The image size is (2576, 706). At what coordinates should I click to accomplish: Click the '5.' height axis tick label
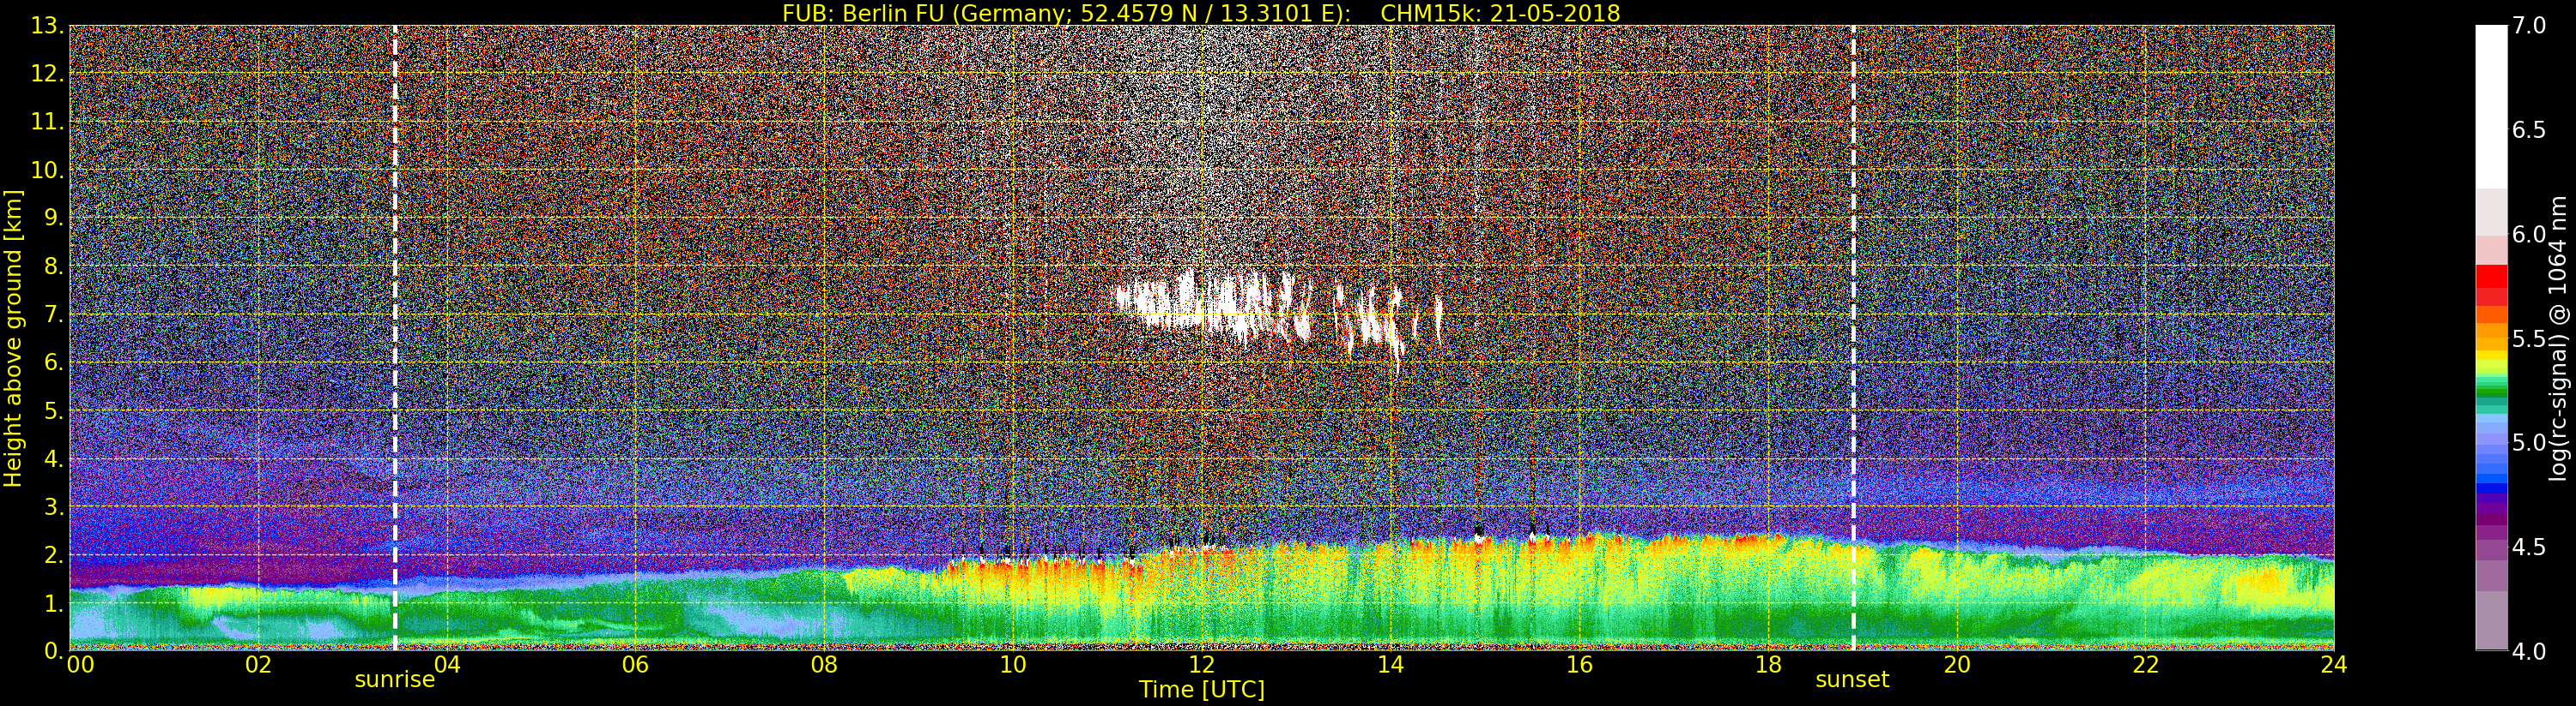pyautogui.click(x=53, y=410)
